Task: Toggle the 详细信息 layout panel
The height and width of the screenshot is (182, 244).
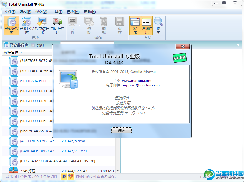Action: point(147,26)
